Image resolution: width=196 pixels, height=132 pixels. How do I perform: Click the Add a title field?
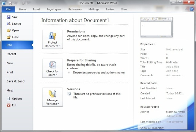click(172, 66)
